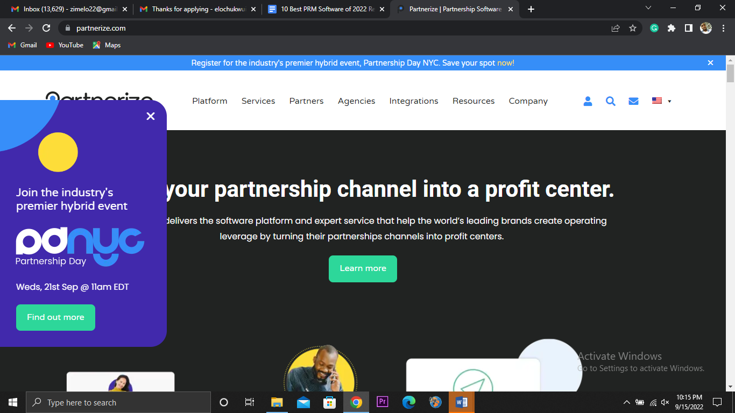Viewport: 735px width, 413px height.
Task: Open Firefox from the taskbar
Action: tap(435, 402)
